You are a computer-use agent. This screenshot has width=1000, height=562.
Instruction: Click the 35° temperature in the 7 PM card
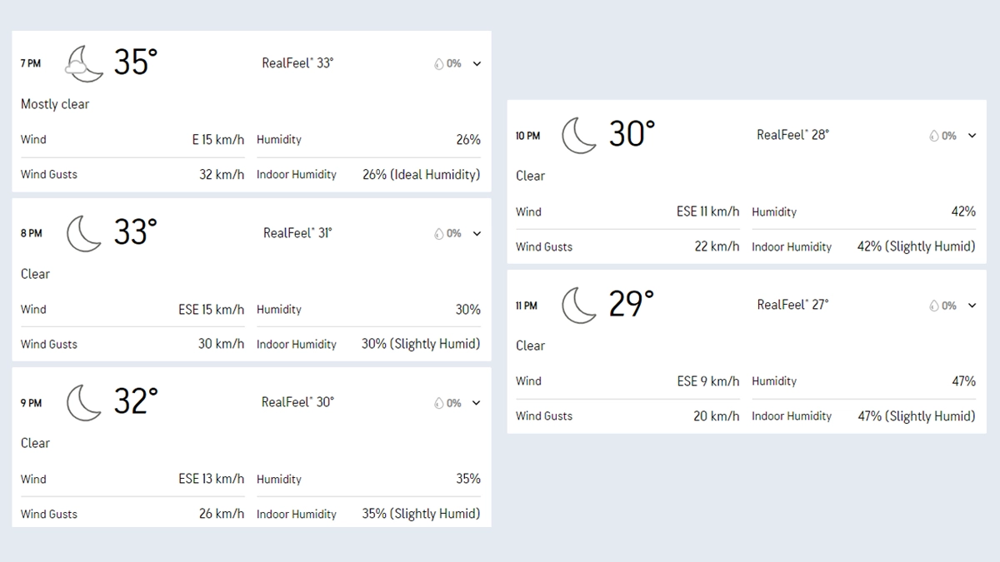(x=135, y=63)
